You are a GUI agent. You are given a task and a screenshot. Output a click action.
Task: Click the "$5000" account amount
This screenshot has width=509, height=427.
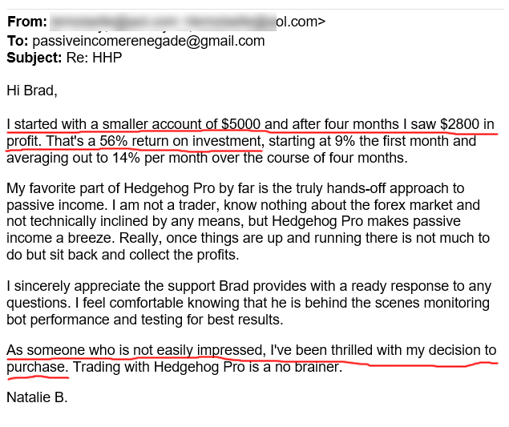click(x=240, y=124)
